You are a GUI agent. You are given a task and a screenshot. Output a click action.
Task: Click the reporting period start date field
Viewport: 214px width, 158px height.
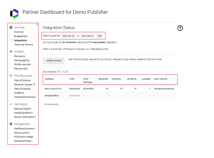coord(68,36)
